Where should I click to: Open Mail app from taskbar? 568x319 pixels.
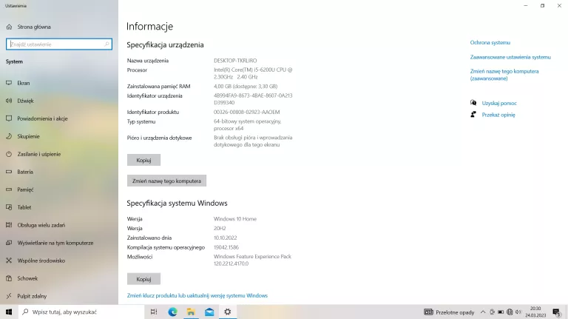[x=209, y=312]
